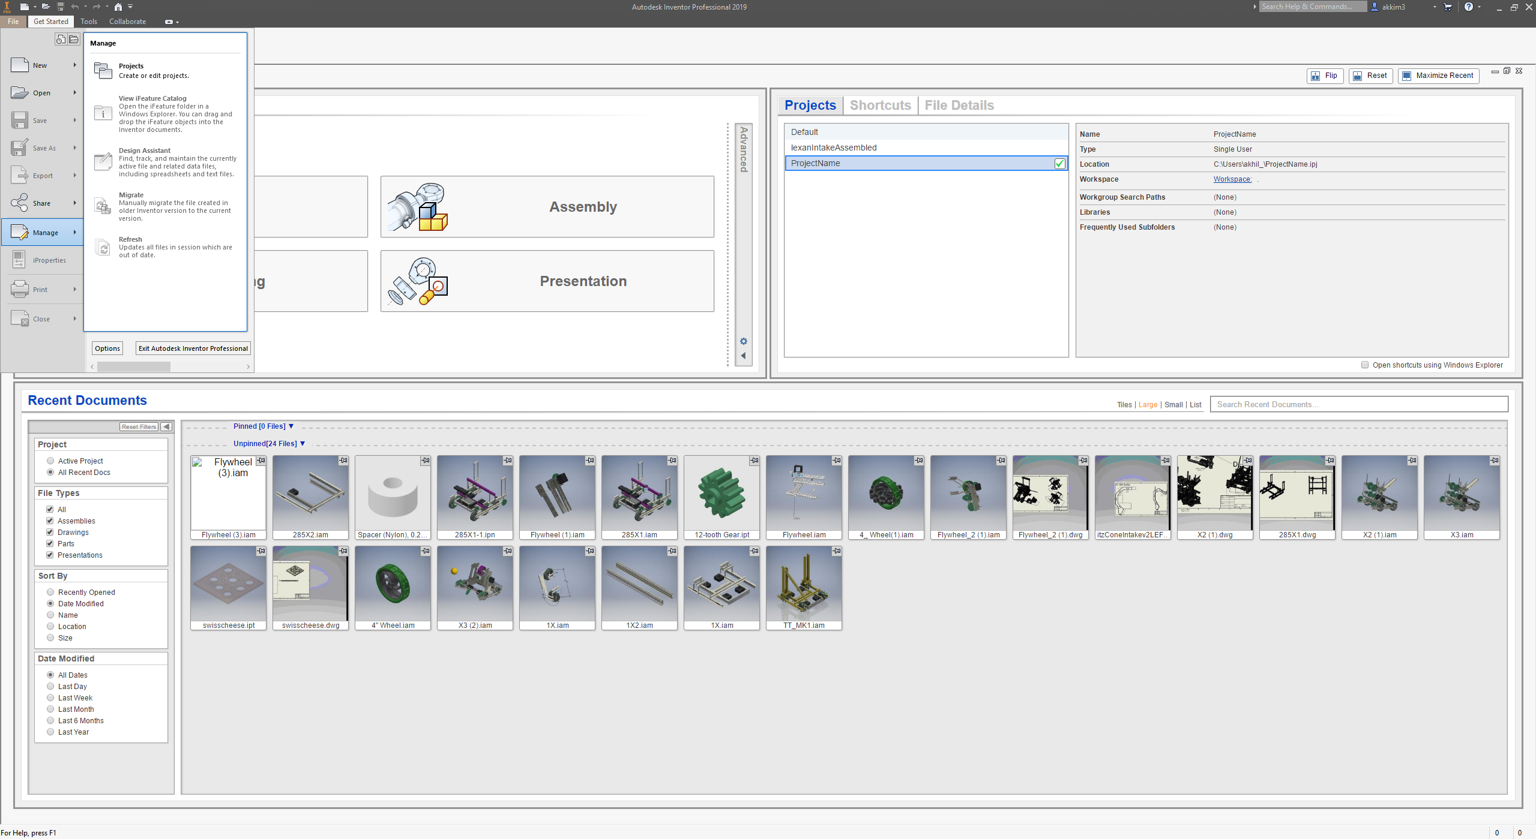
Task: Click the Refresh files icon
Action: point(103,247)
